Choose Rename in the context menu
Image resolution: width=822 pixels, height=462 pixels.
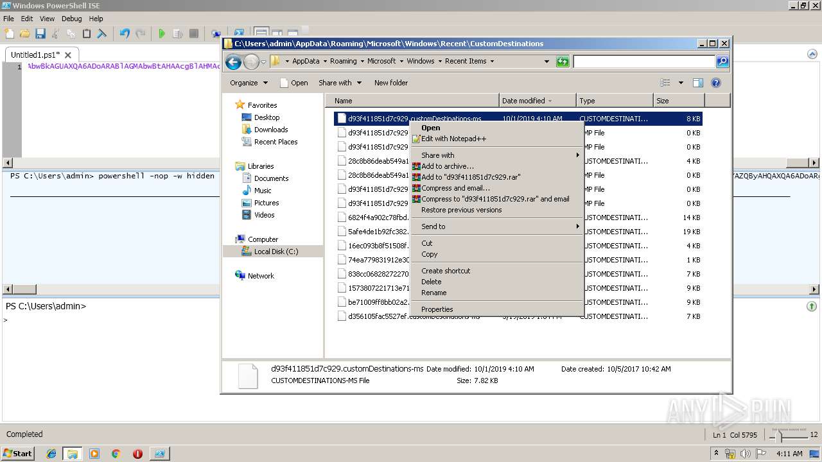click(497, 293)
